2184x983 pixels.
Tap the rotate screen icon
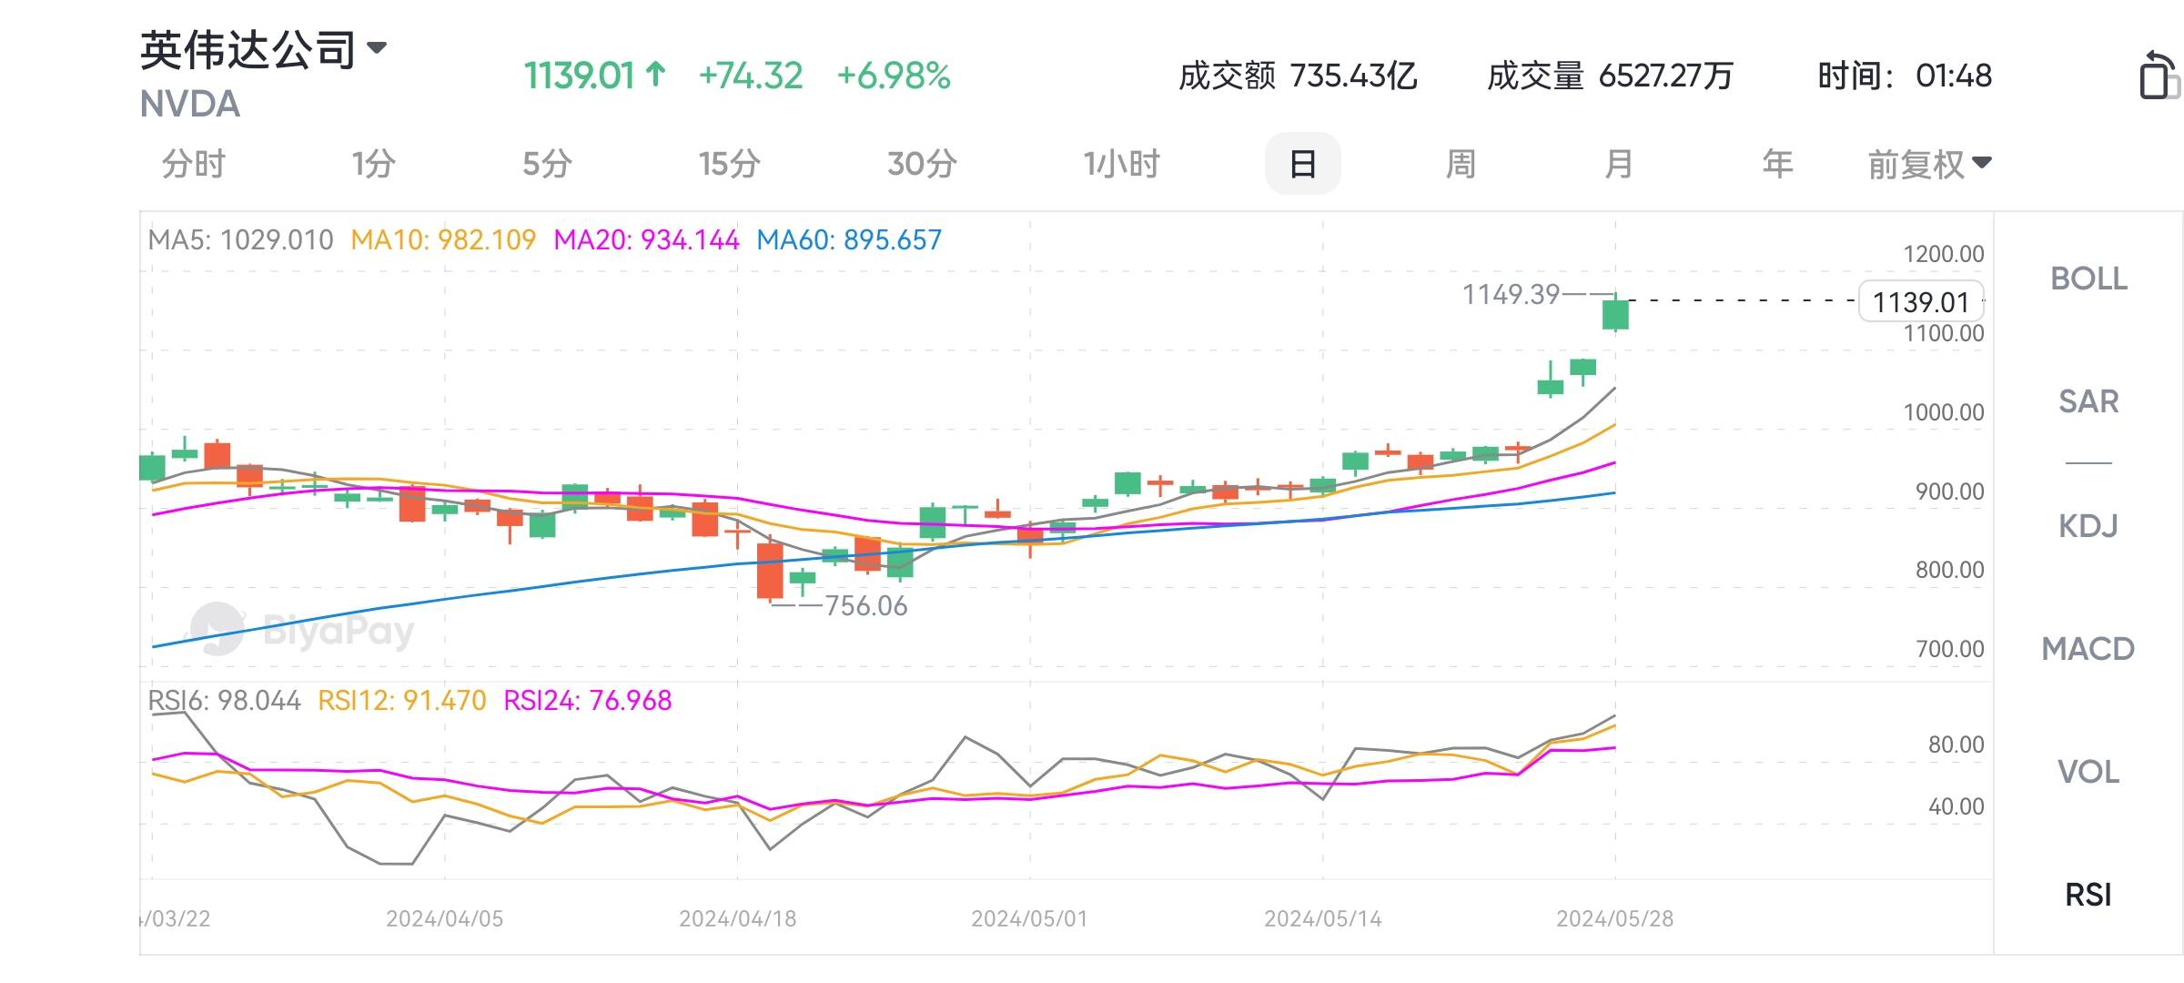click(x=2159, y=76)
